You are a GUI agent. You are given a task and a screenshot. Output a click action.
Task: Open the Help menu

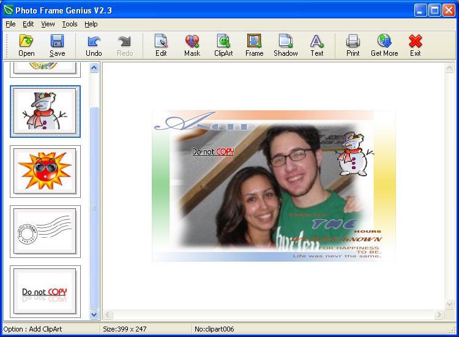click(x=91, y=24)
